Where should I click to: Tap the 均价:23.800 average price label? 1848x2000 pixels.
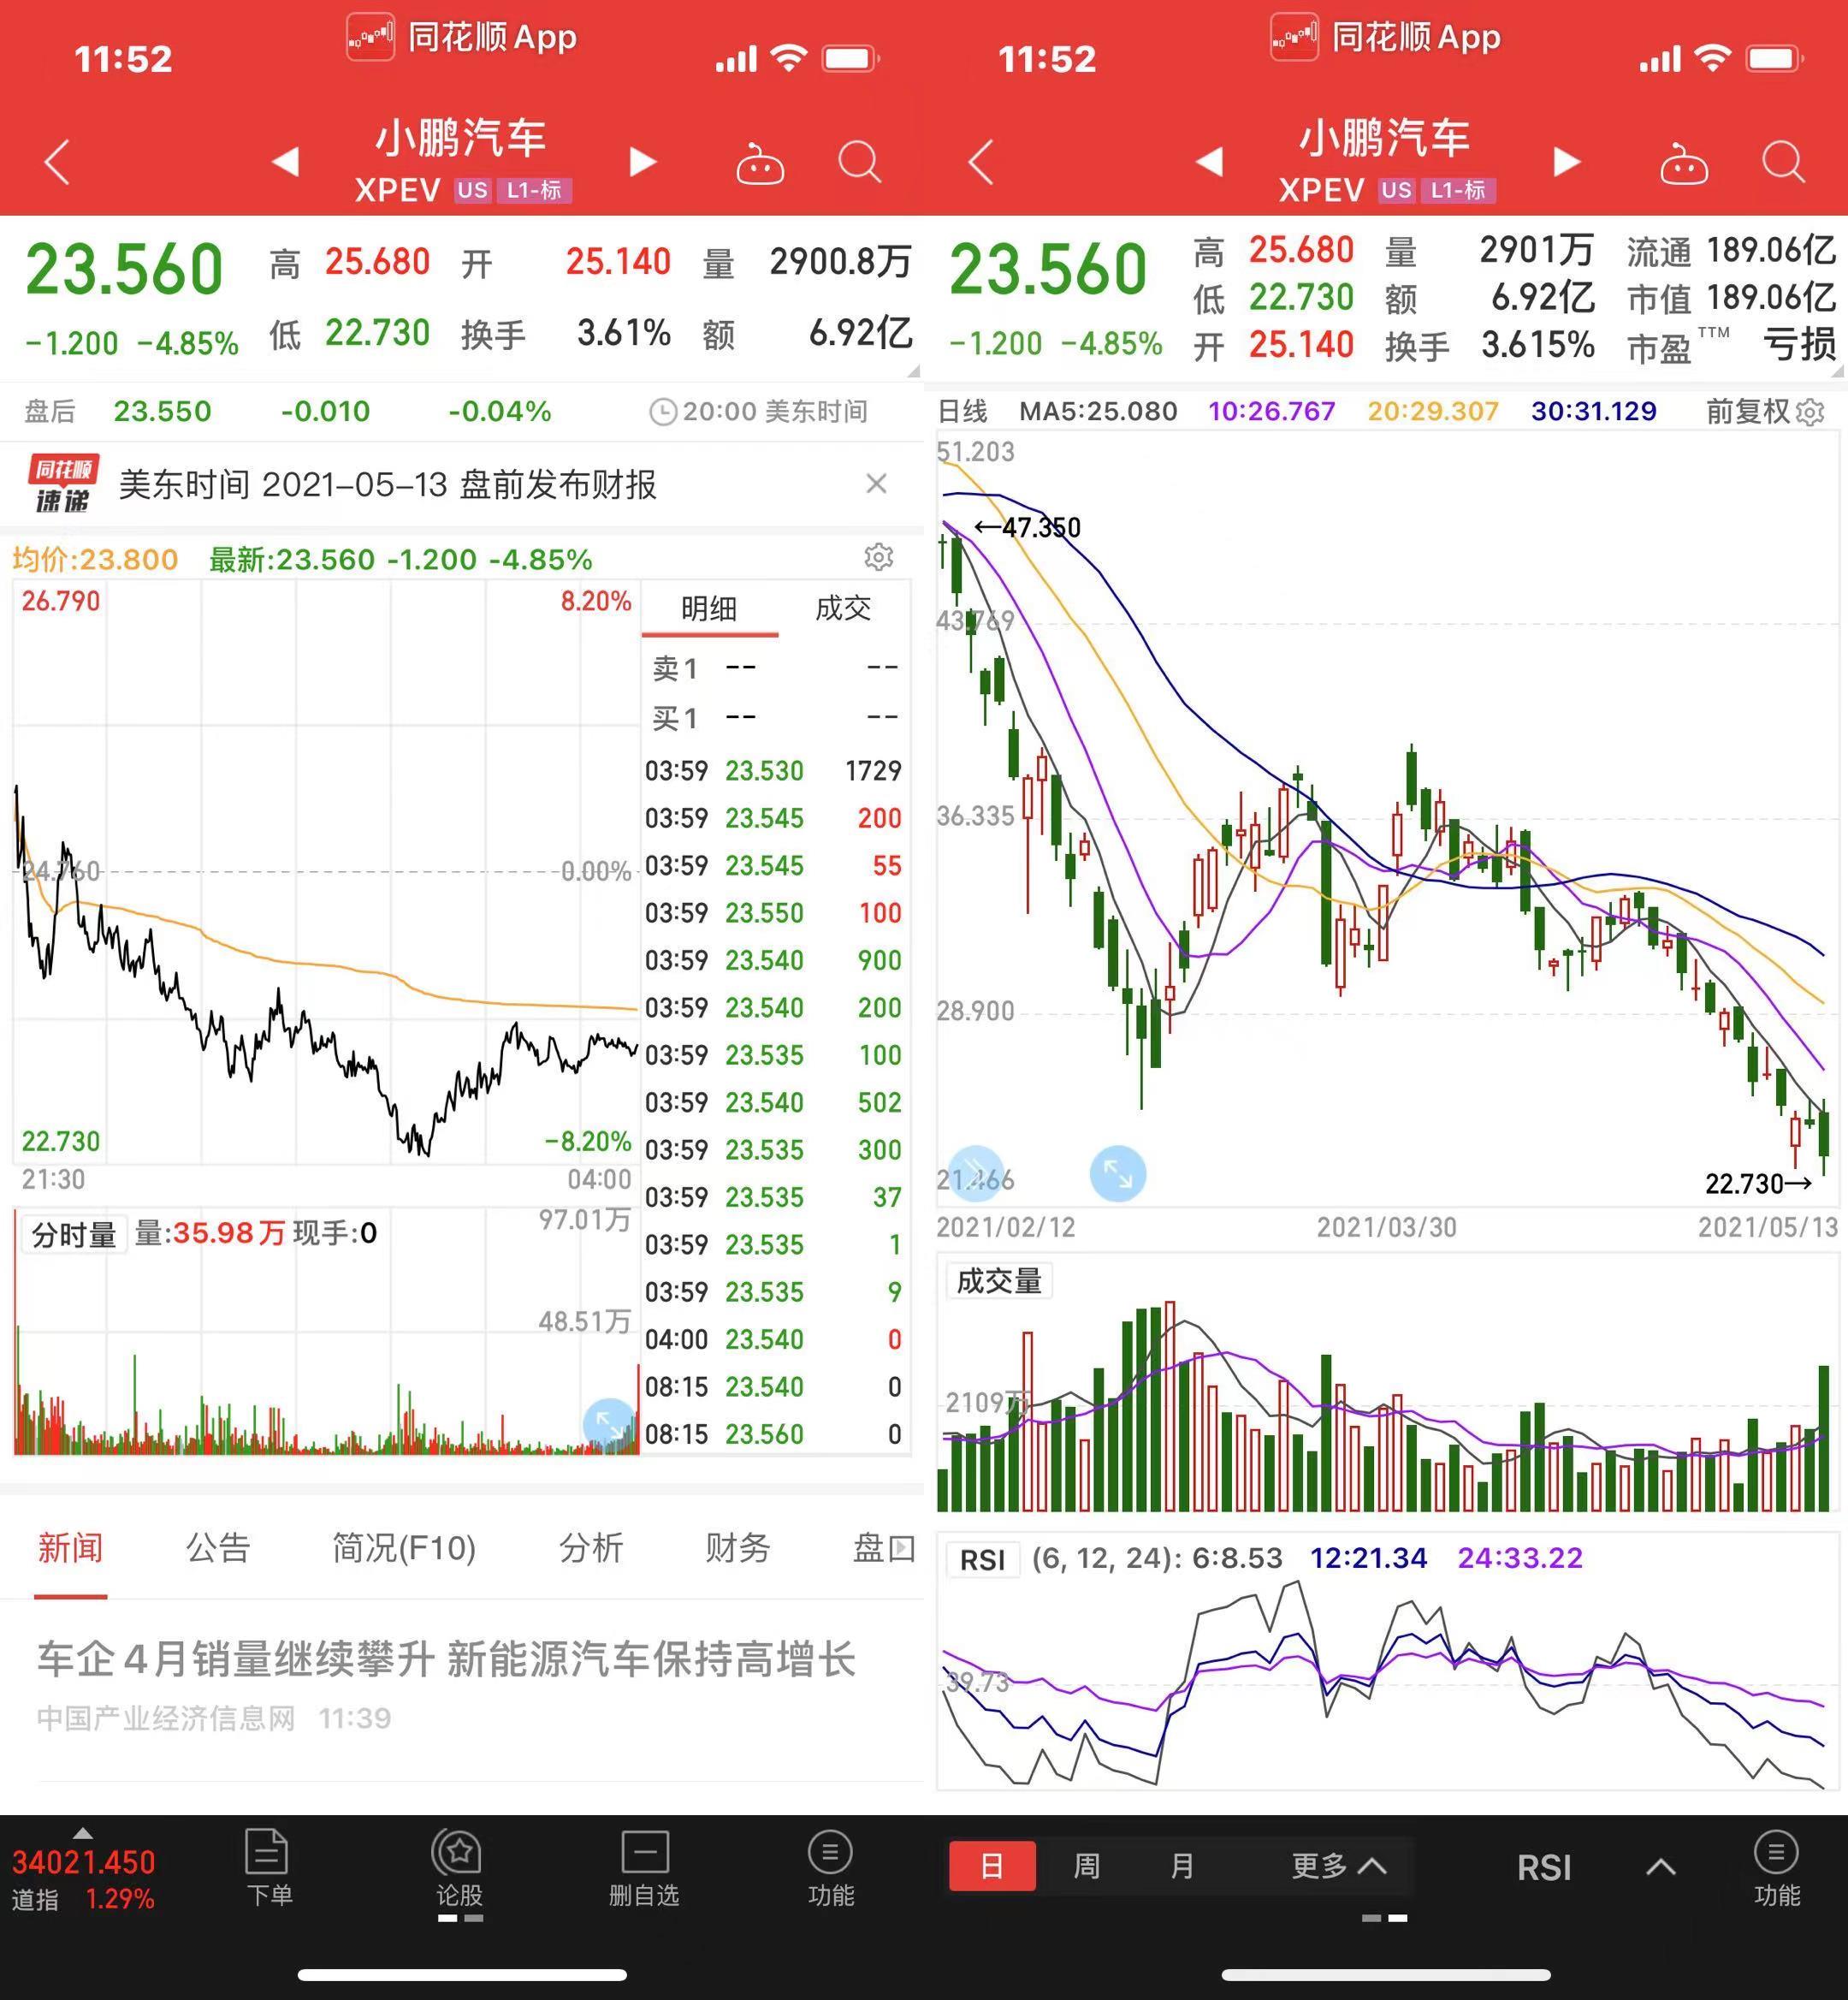tap(95, 560)
